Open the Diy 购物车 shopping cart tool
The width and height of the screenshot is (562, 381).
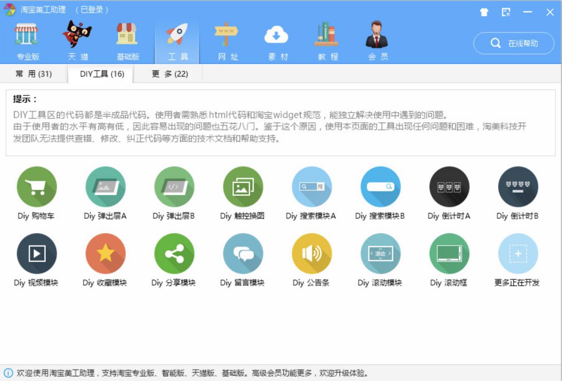pyautogui.click(x=37, y=187)
